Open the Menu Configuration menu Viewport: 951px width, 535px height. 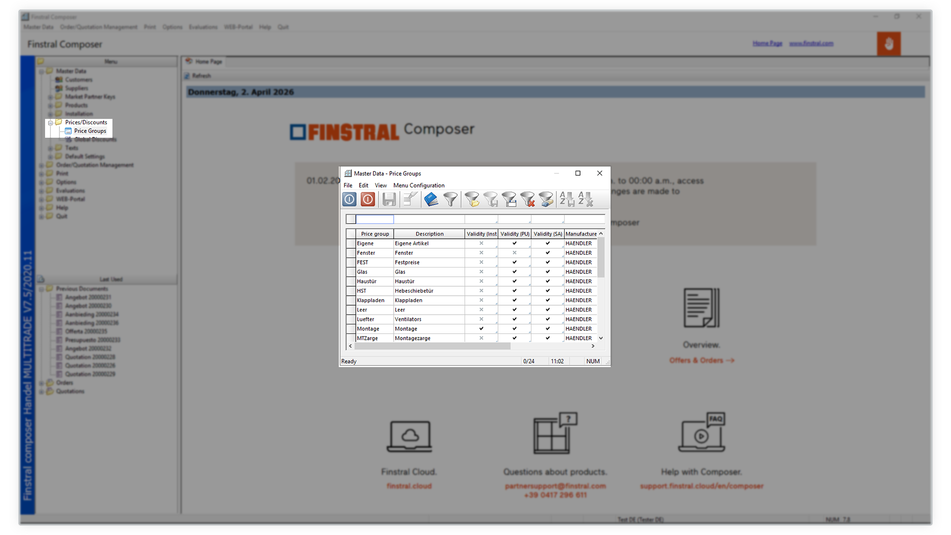pos(419,185)
